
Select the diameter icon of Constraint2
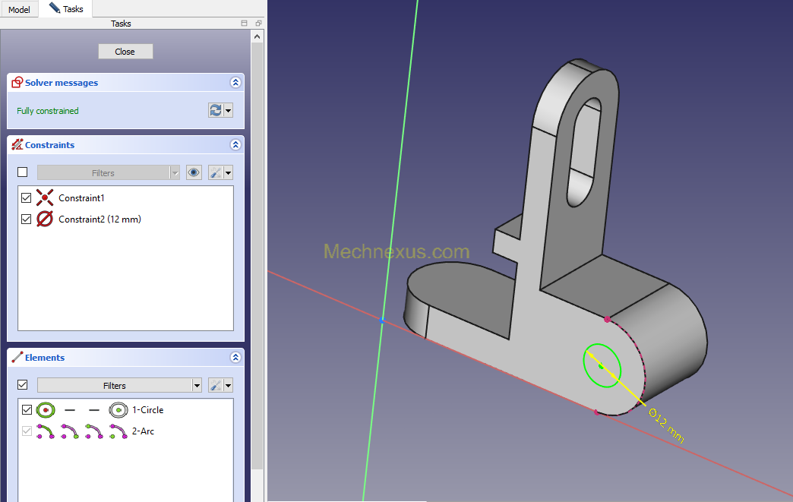click(45, 219)
